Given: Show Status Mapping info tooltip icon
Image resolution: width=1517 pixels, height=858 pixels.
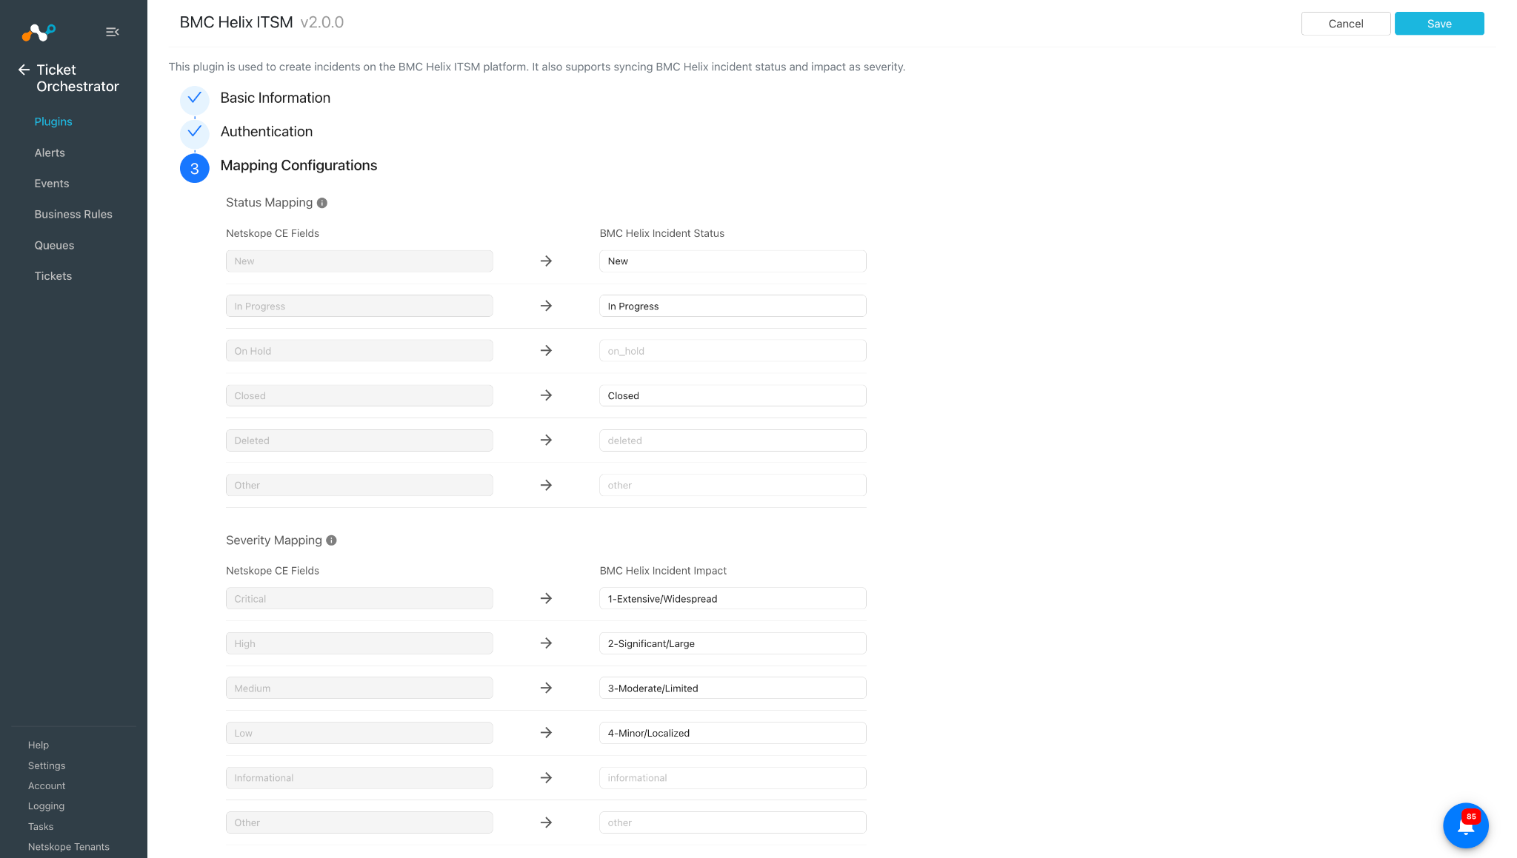Looking at the screenshot, I should (322, 203).
